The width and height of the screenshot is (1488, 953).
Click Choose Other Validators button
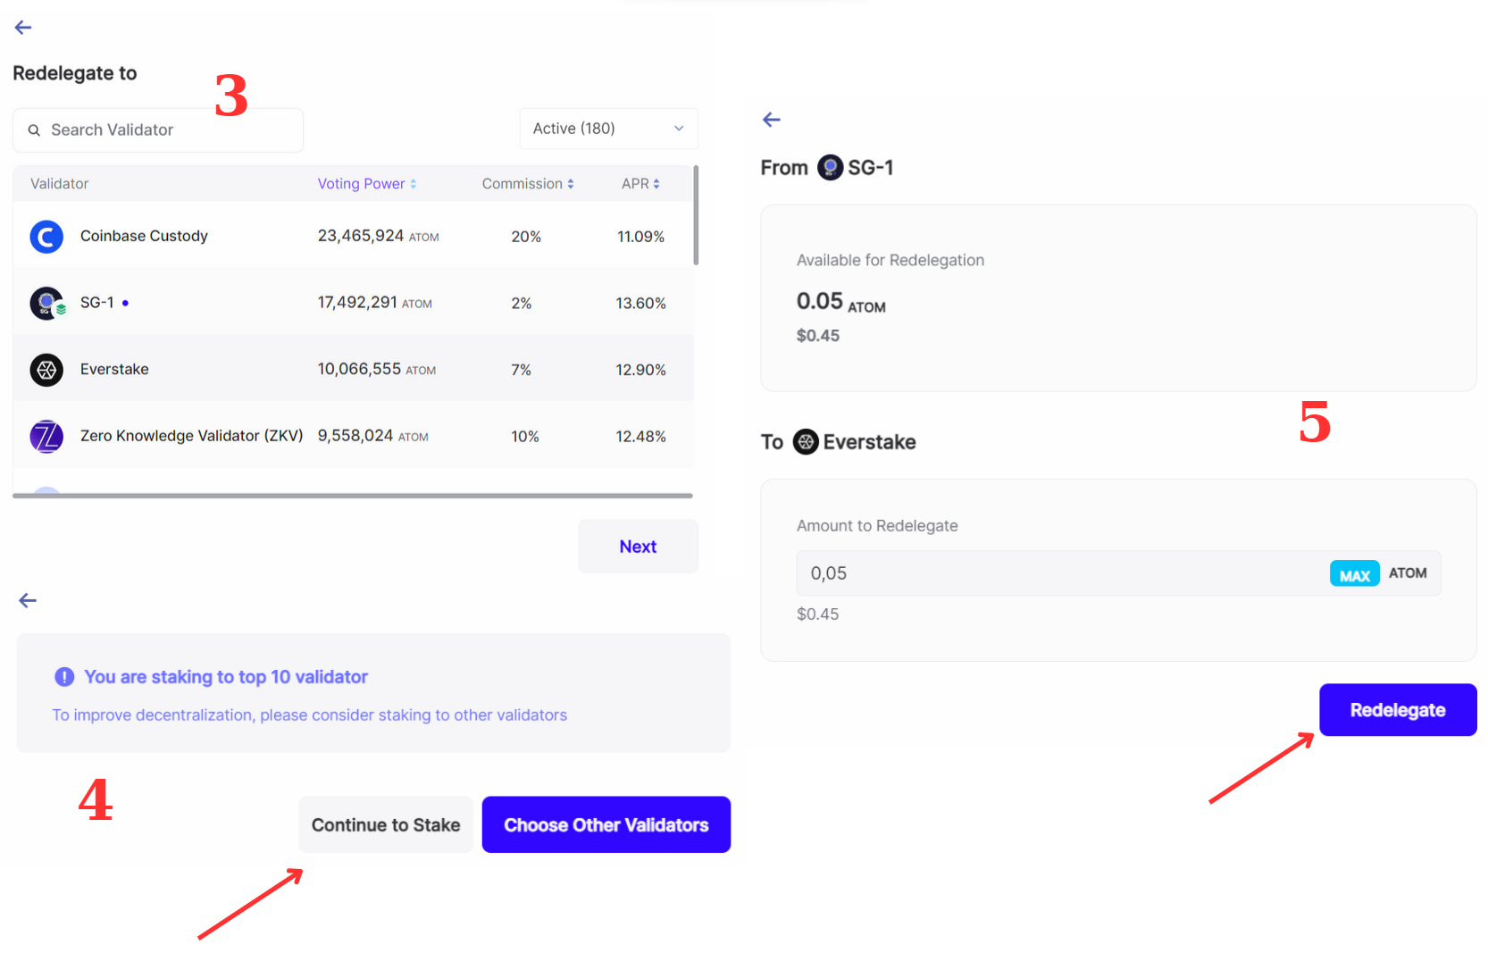[606, 825]
